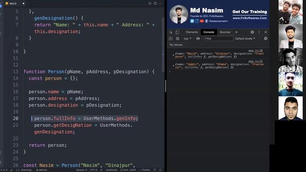
Task: Click line number 20 in the gutter
Action: tap(16, 118)
